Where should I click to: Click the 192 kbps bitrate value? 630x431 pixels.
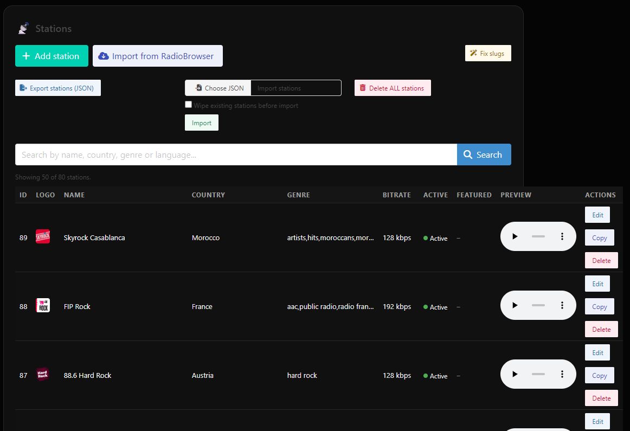396,306
